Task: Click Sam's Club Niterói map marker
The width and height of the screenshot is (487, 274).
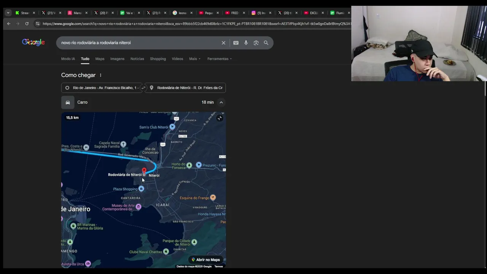Action: [x=172, y=127]
